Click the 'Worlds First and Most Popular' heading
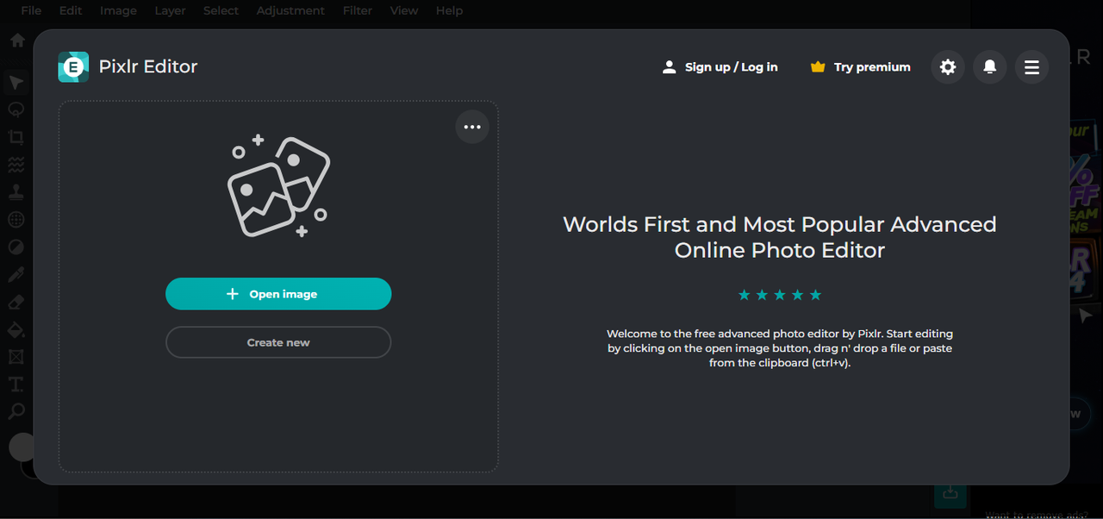The height and width of the screenshot is (519, 1103). click(x=780, y=237)
